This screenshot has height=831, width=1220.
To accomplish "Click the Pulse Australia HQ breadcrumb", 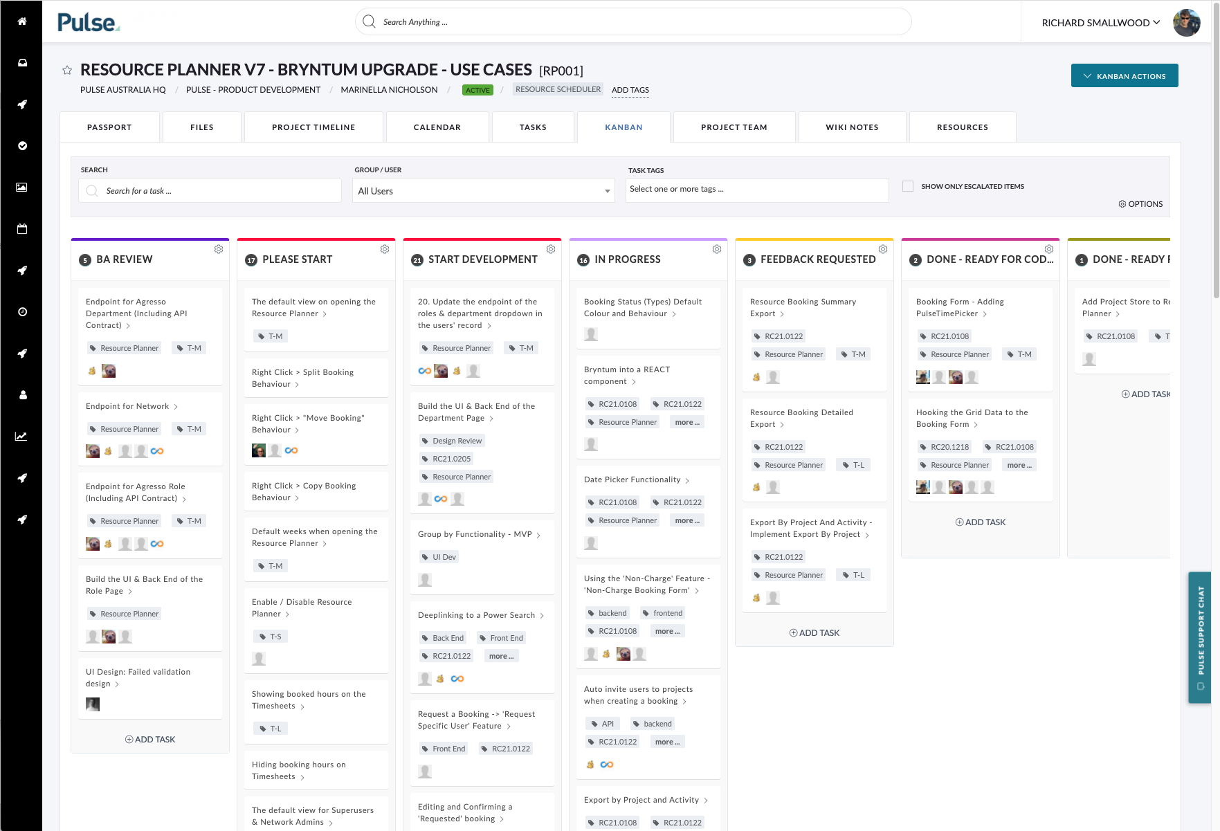I will pos(123,90).
